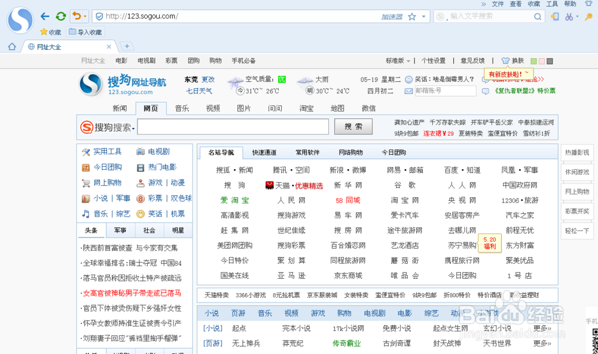
Task: Open the recently closed pages icon
Action: click(77, 16)
